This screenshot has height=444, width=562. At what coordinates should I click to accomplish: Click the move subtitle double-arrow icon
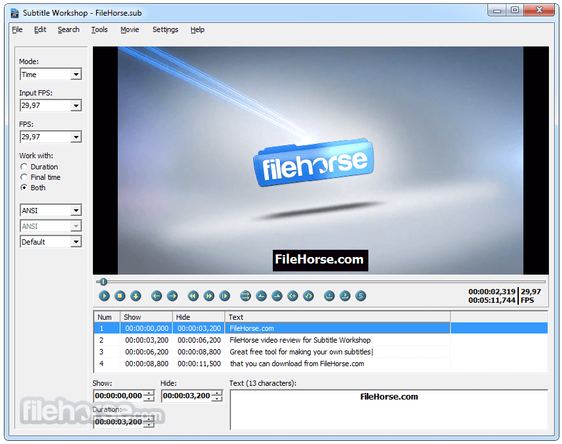[x=245, y=296]
